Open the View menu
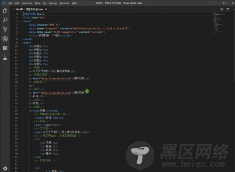235x172 pixels. tap(38, 3)
